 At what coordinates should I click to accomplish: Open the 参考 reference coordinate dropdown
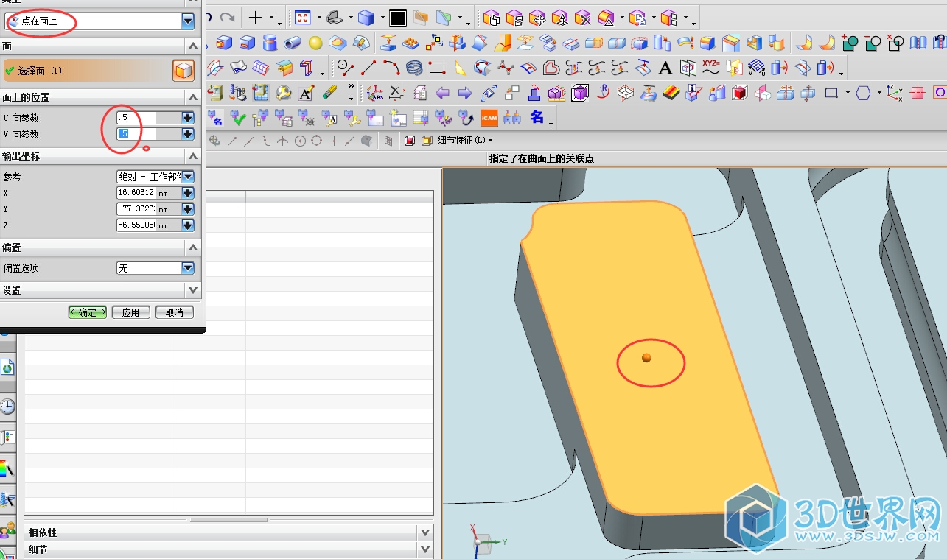coord(188,177)
